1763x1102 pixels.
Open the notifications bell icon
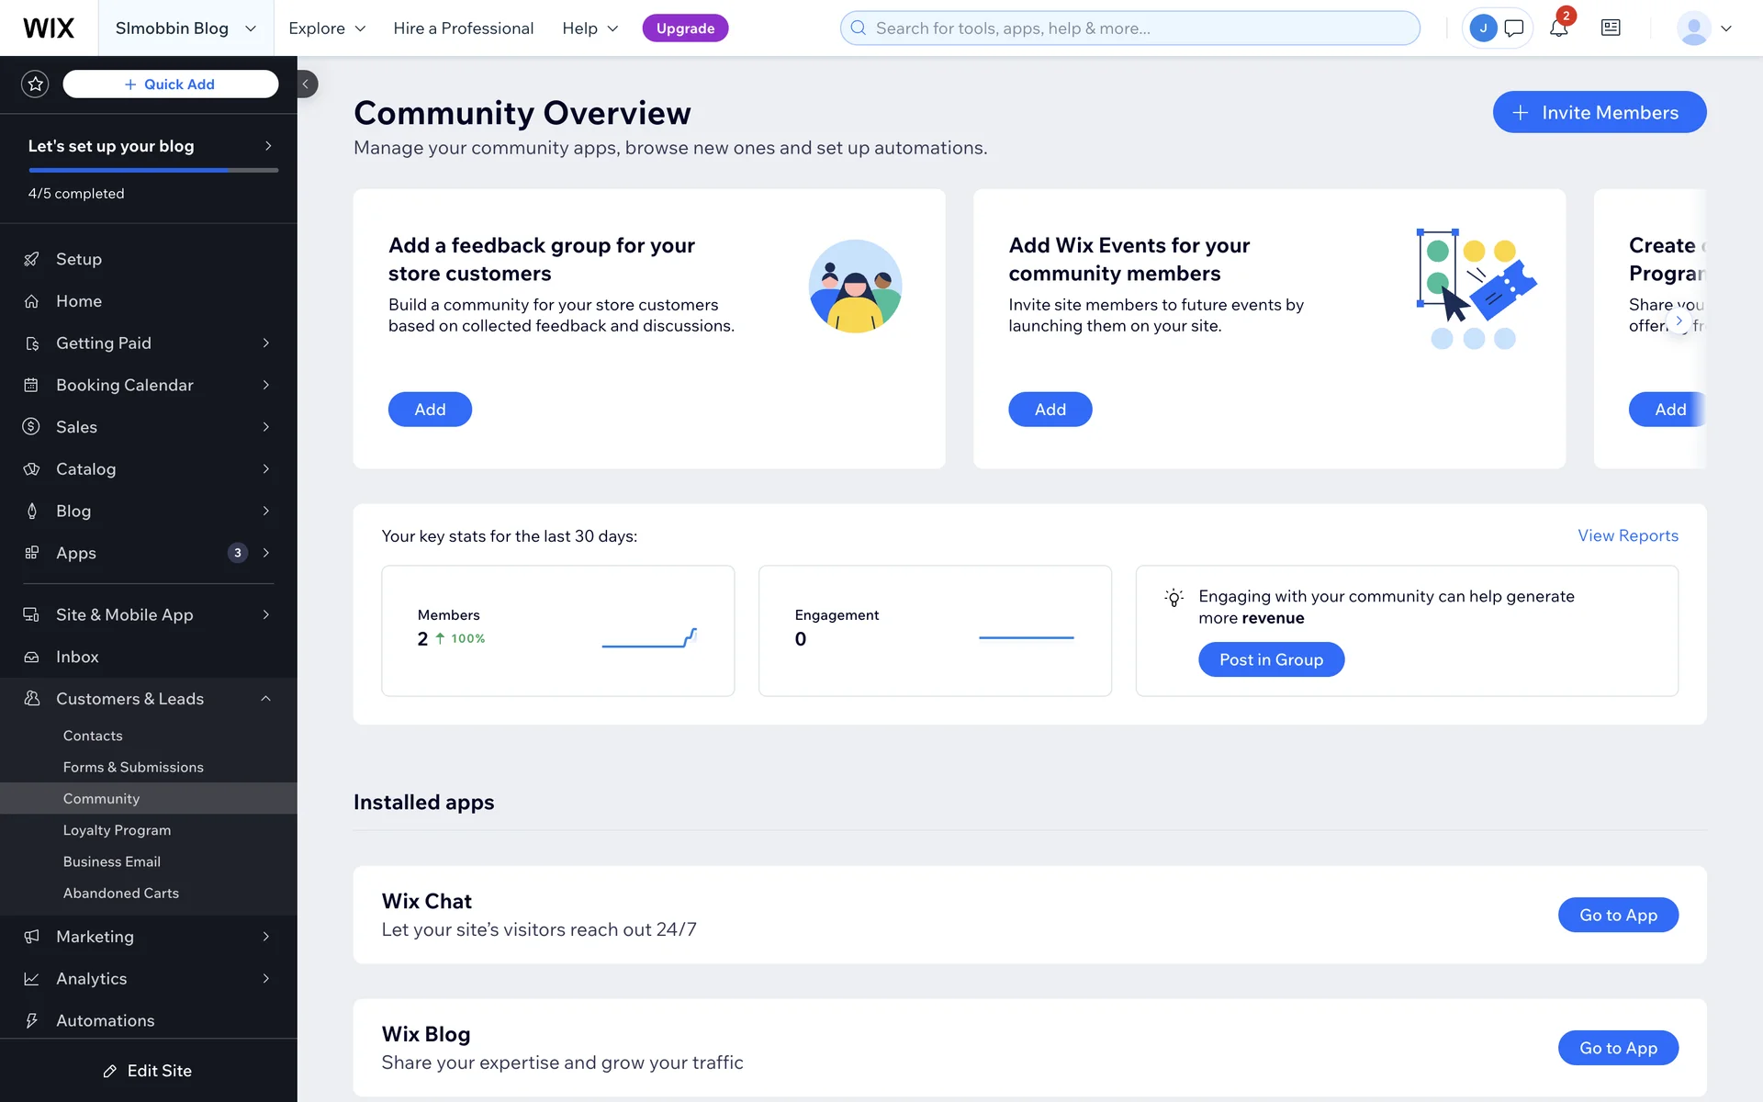click(x=1558, y=28)
